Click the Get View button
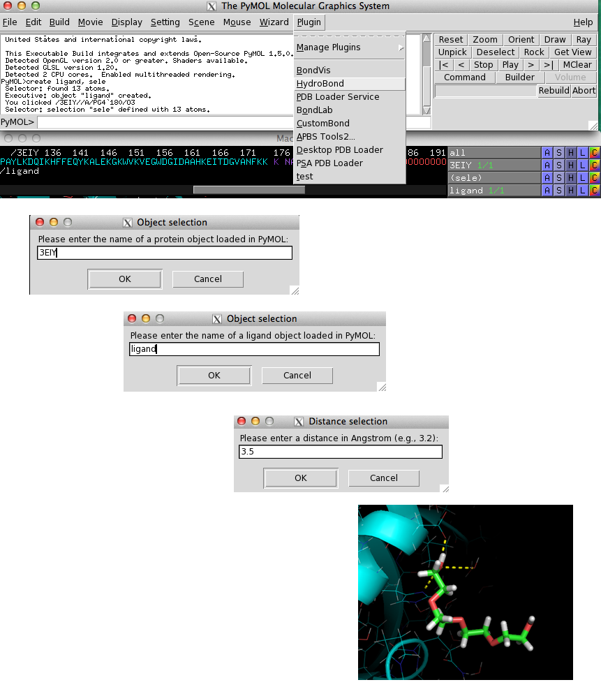This screenshot has height=687, width=601. pyautogui.click(x=572, y=52)
